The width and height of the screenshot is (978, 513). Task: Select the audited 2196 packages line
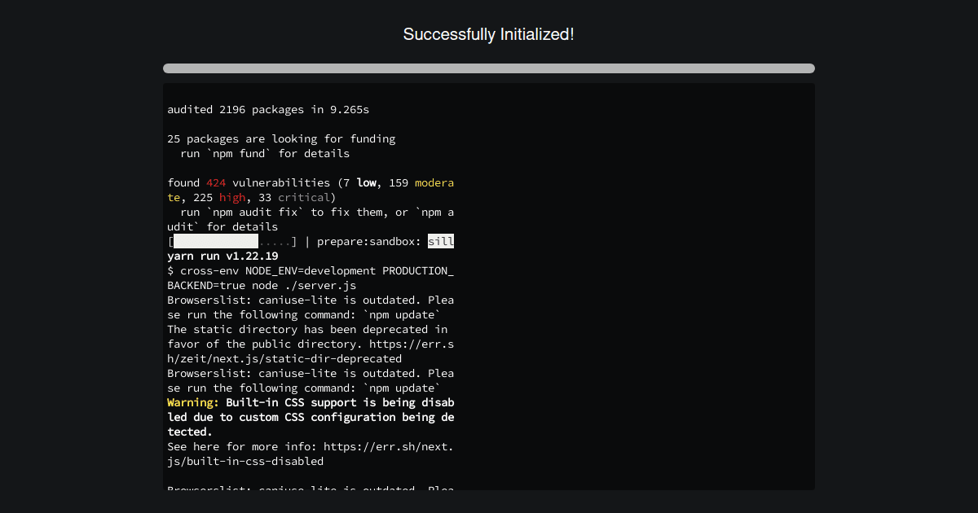pos(269,109)
